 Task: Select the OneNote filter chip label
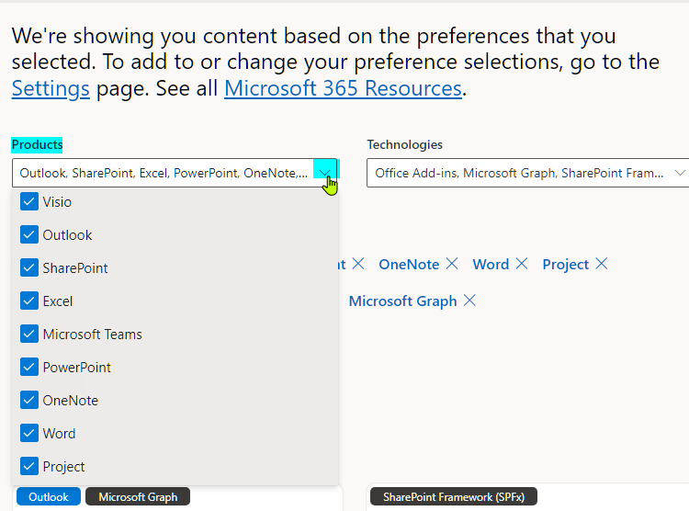409,265
